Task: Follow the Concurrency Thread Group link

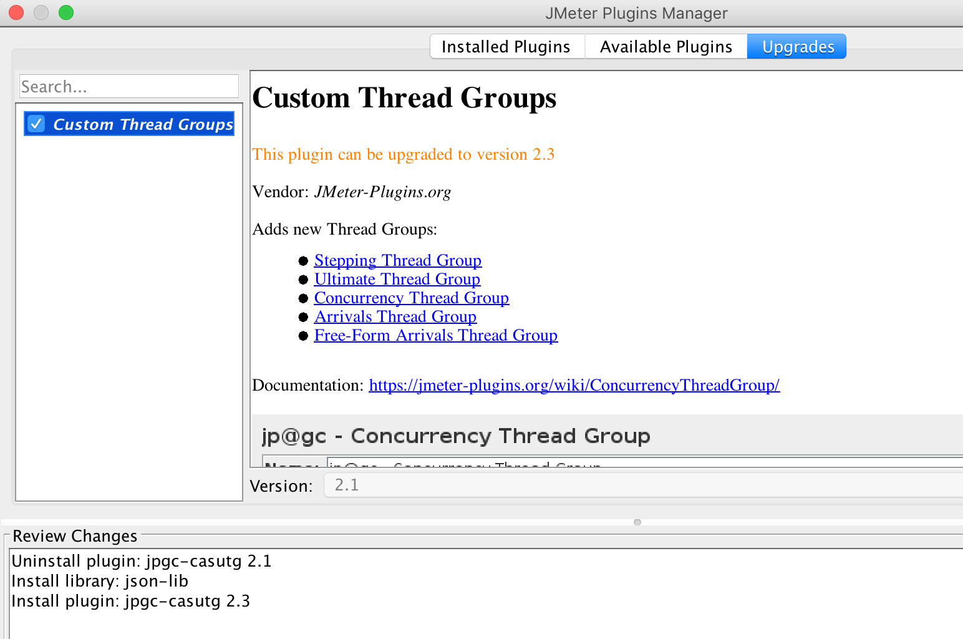Action: click(412, 298)
